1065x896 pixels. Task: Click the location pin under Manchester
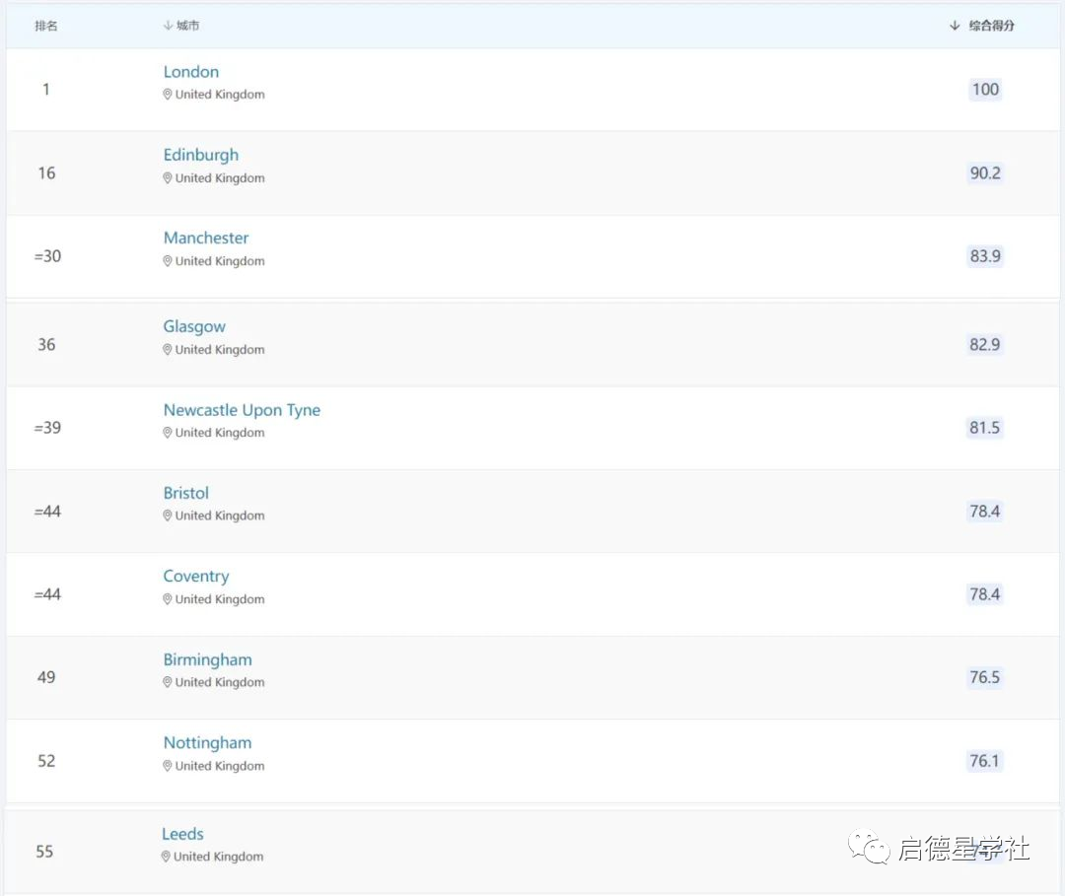(x=167, y=260)
